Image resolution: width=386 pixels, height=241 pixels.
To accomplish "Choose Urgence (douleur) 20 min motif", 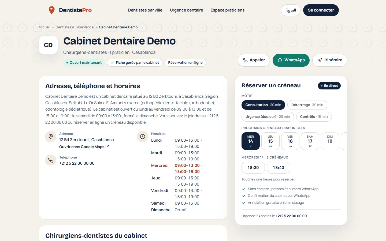I will tap(268, 117).
